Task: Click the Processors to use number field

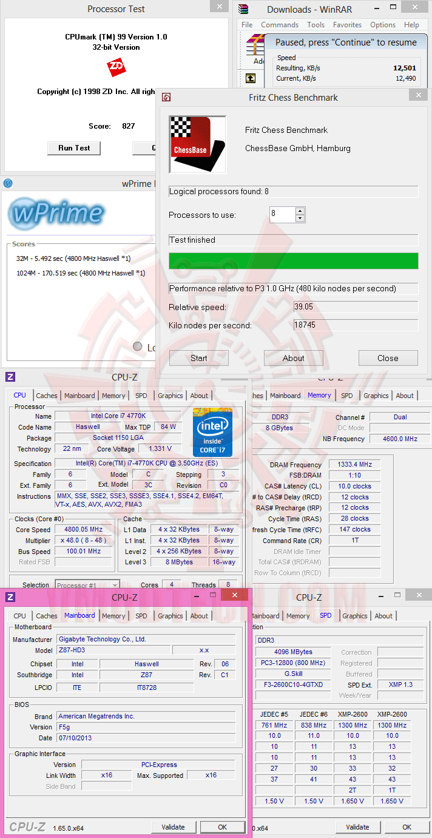Action: pyautogui.click(x=282, y=214)
